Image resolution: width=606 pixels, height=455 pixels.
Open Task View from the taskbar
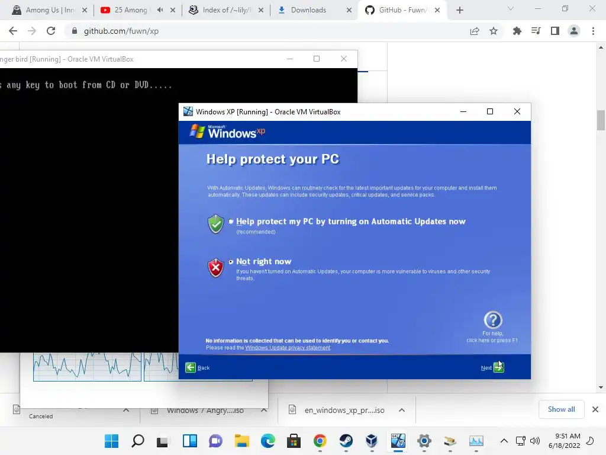[x=162, y=441]
